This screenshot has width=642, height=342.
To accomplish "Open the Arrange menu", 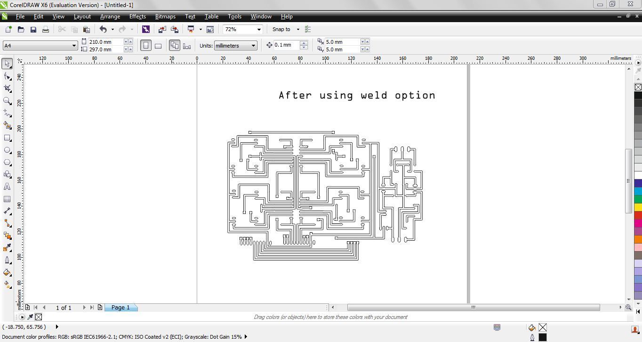I will point(110,16).
